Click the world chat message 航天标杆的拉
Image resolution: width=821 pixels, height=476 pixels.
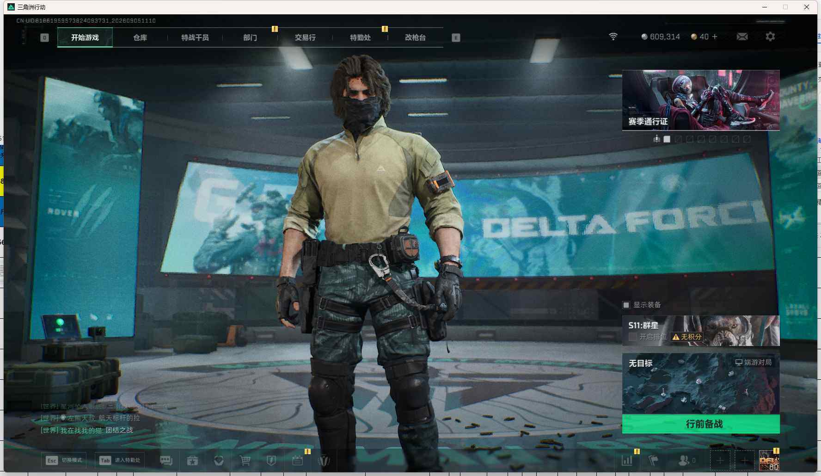[119, 418]
